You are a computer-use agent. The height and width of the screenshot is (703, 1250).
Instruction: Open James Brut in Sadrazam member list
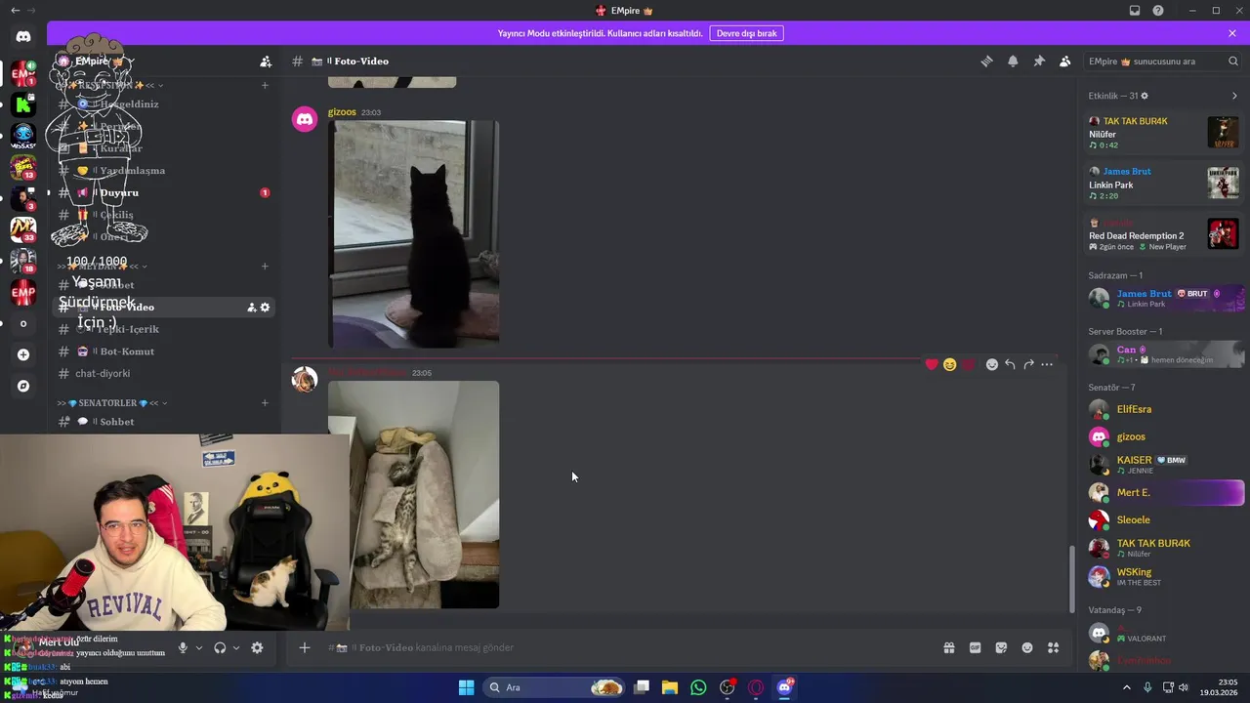click(1165, 298)
